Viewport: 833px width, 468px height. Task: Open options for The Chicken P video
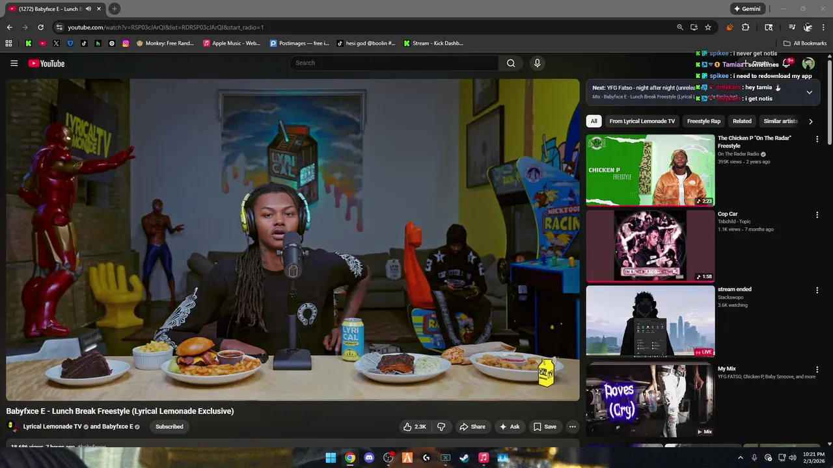pos(817,139)
